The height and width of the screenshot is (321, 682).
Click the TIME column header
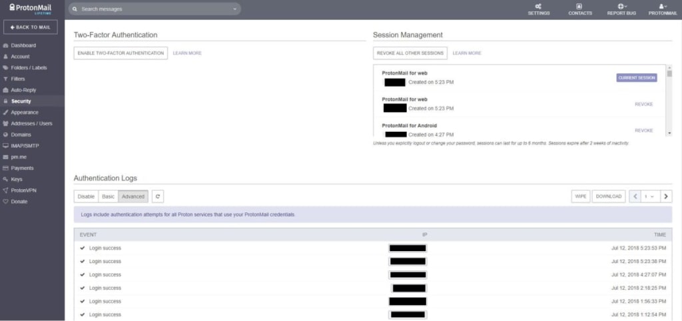(x=660, y=235)
